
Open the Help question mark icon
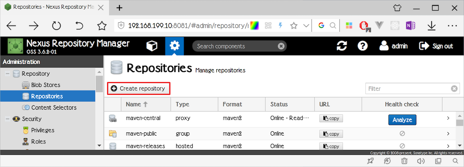363,46
